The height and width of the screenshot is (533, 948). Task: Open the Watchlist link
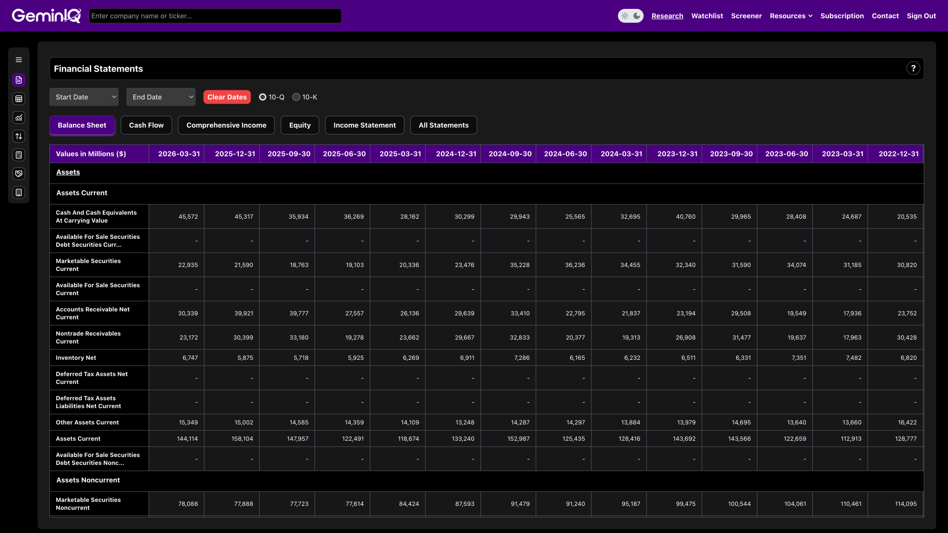pyautogui.click(x=707, y=16)
